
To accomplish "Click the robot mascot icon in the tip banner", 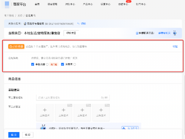I will 43,127.
